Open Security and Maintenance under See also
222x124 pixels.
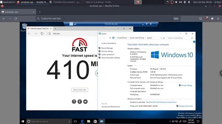coord(111,107)
